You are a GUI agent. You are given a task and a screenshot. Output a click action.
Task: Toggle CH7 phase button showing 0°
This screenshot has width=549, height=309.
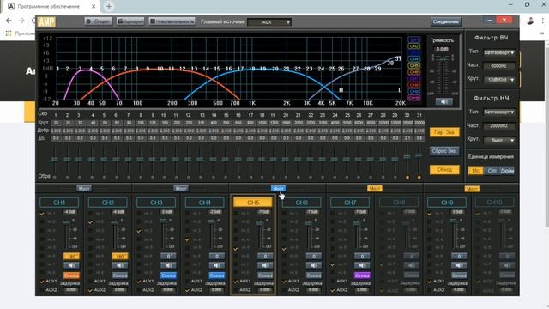[x=362, y=257]
